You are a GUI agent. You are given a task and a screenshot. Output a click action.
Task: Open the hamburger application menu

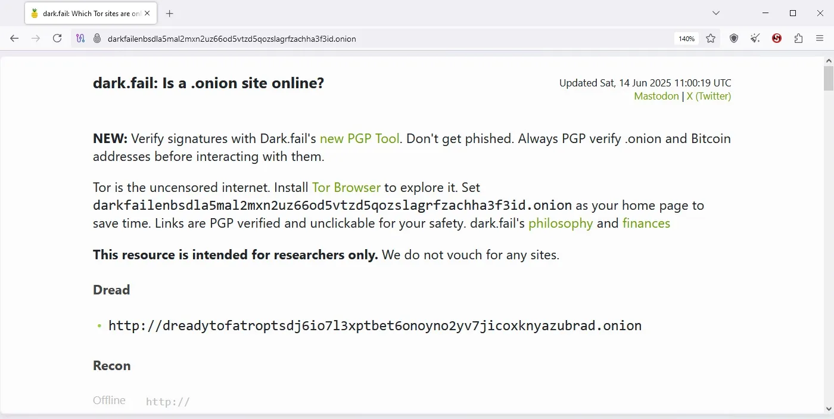(820, 38)
